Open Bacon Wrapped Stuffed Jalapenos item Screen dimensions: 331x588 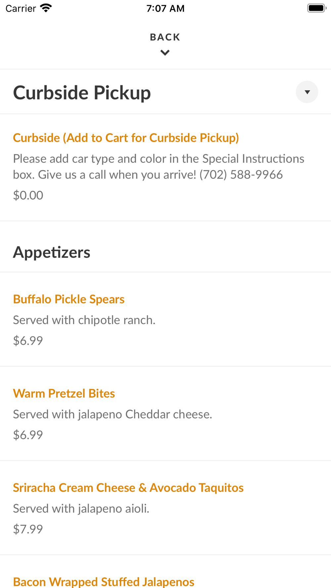point(104,581)
